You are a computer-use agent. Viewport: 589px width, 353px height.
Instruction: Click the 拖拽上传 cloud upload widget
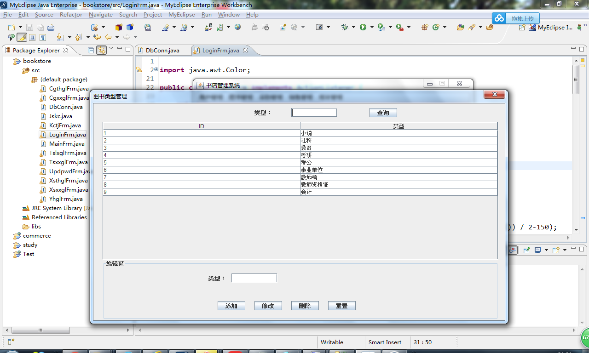coord(516,19)
